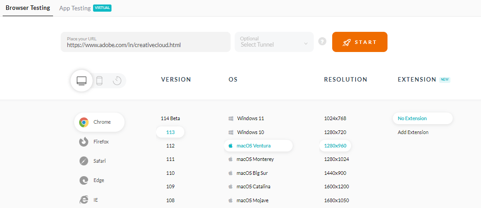Select Safari browser label

[x=100, y=161]
